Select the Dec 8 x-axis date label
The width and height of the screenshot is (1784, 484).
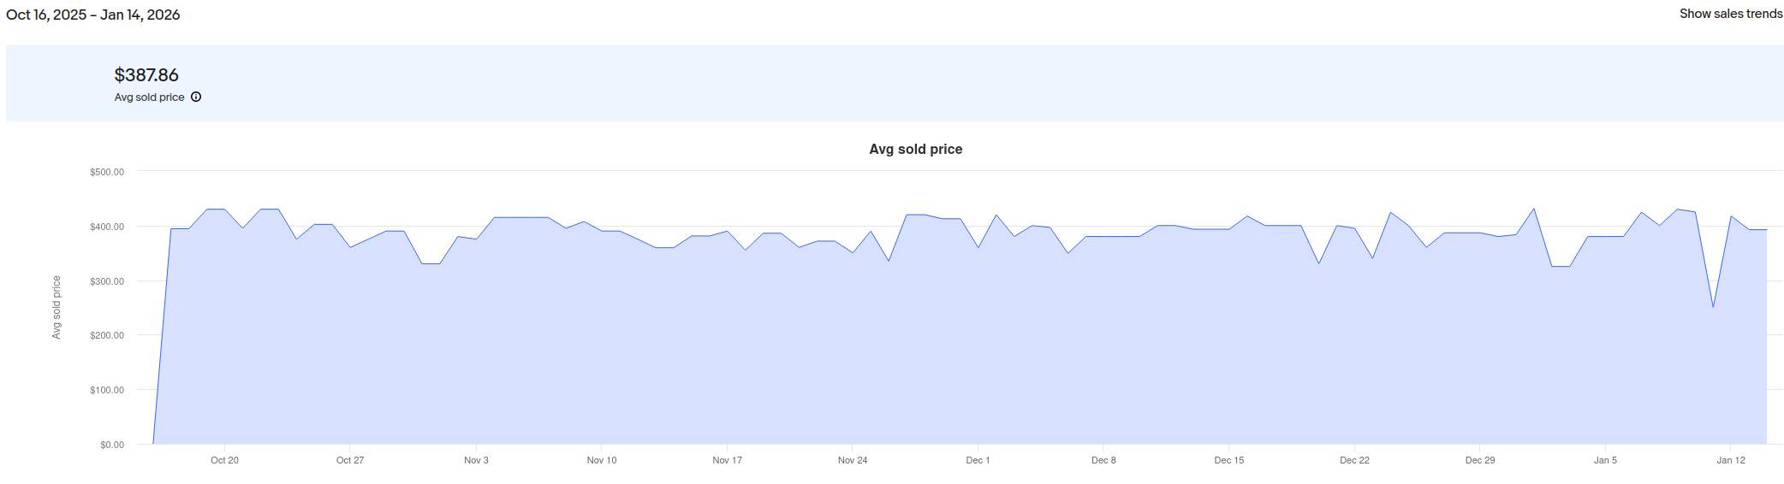(x=1103, y=460)
